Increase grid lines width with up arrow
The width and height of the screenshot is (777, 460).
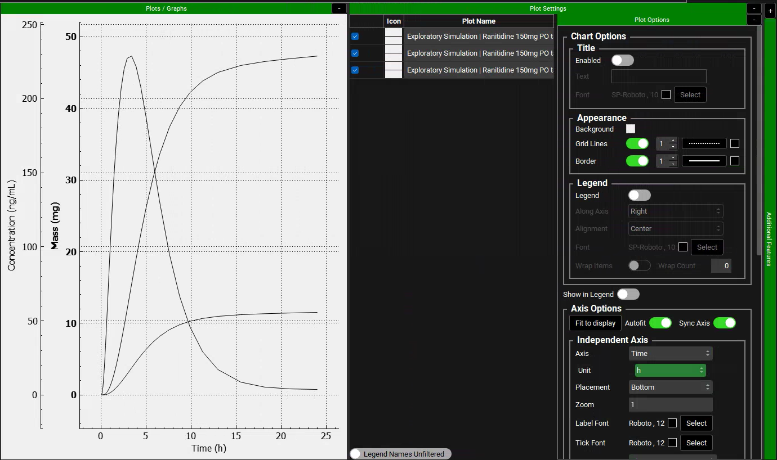click(x=673, y=141)
